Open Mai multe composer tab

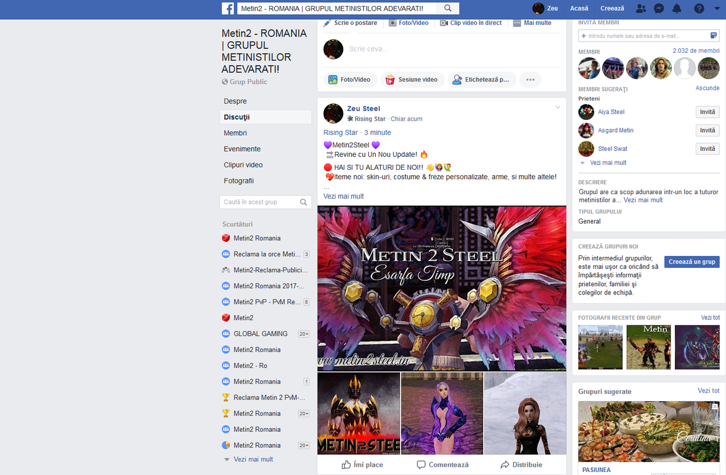tap(532, 23)
